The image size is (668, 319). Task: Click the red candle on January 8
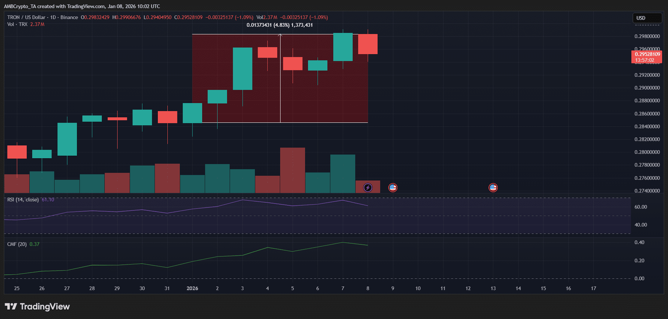click(368, 44)
